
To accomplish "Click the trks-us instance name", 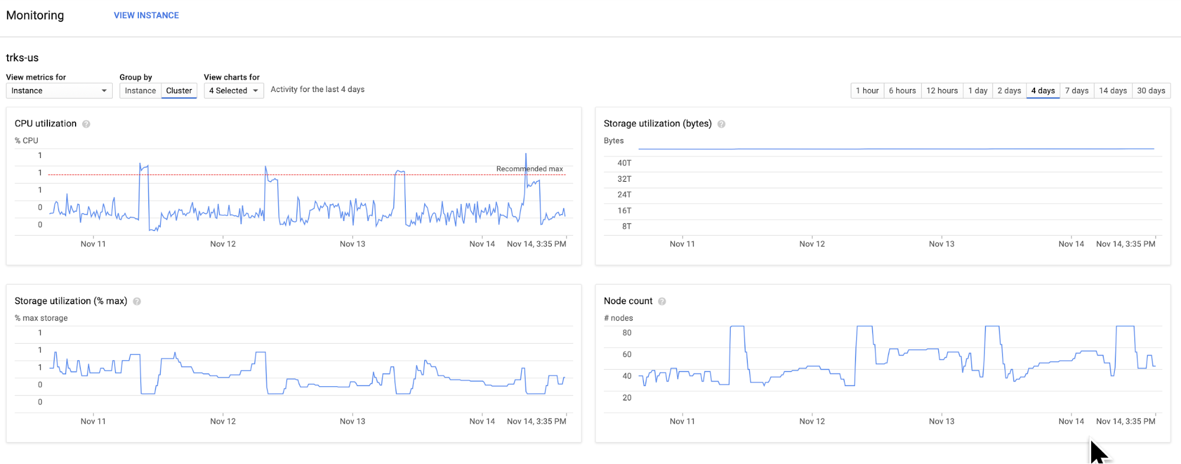I will point(22,58).
